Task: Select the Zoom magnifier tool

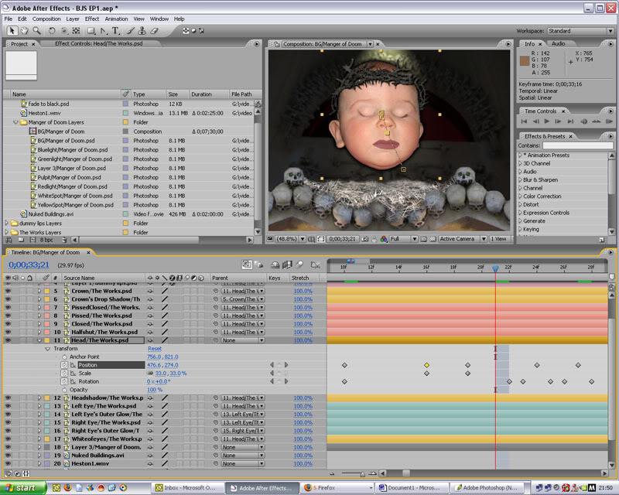Action: tap(36, 30)
